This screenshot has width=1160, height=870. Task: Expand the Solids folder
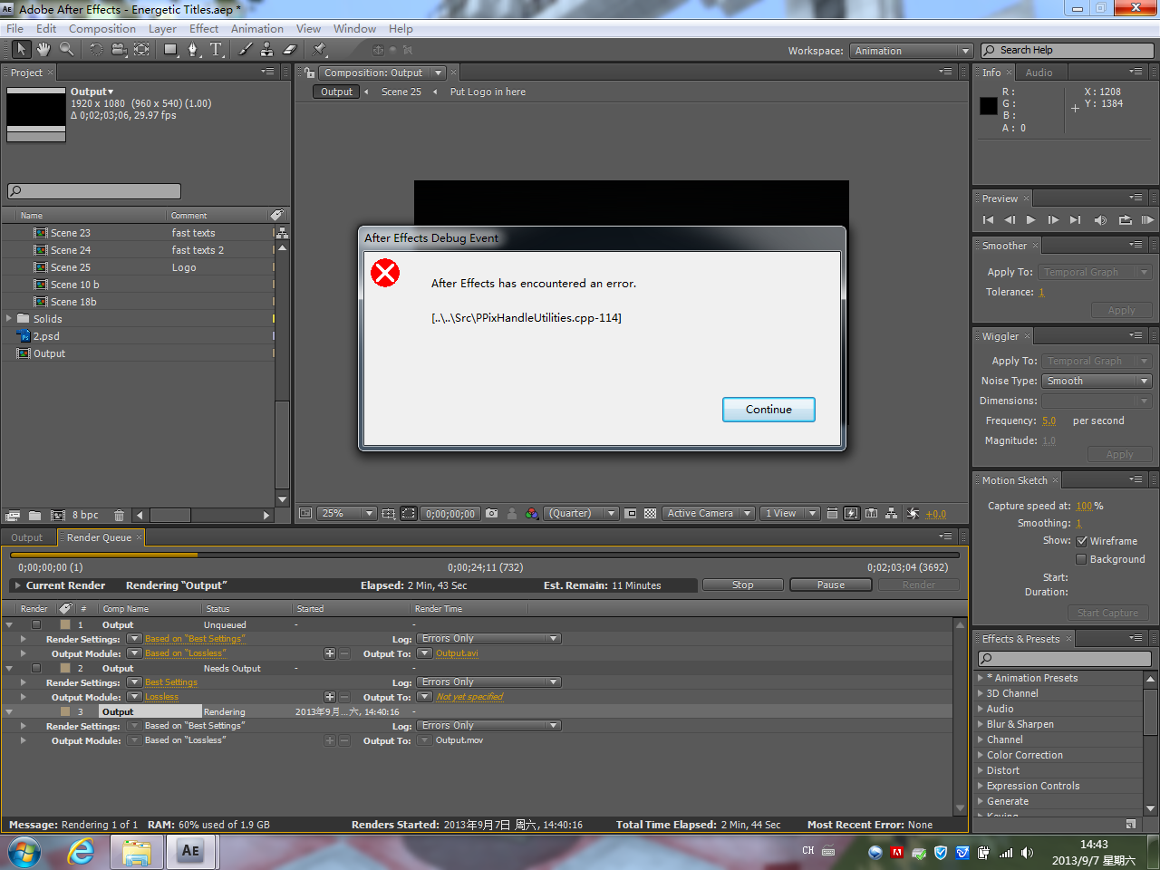[x=9, y=318]
